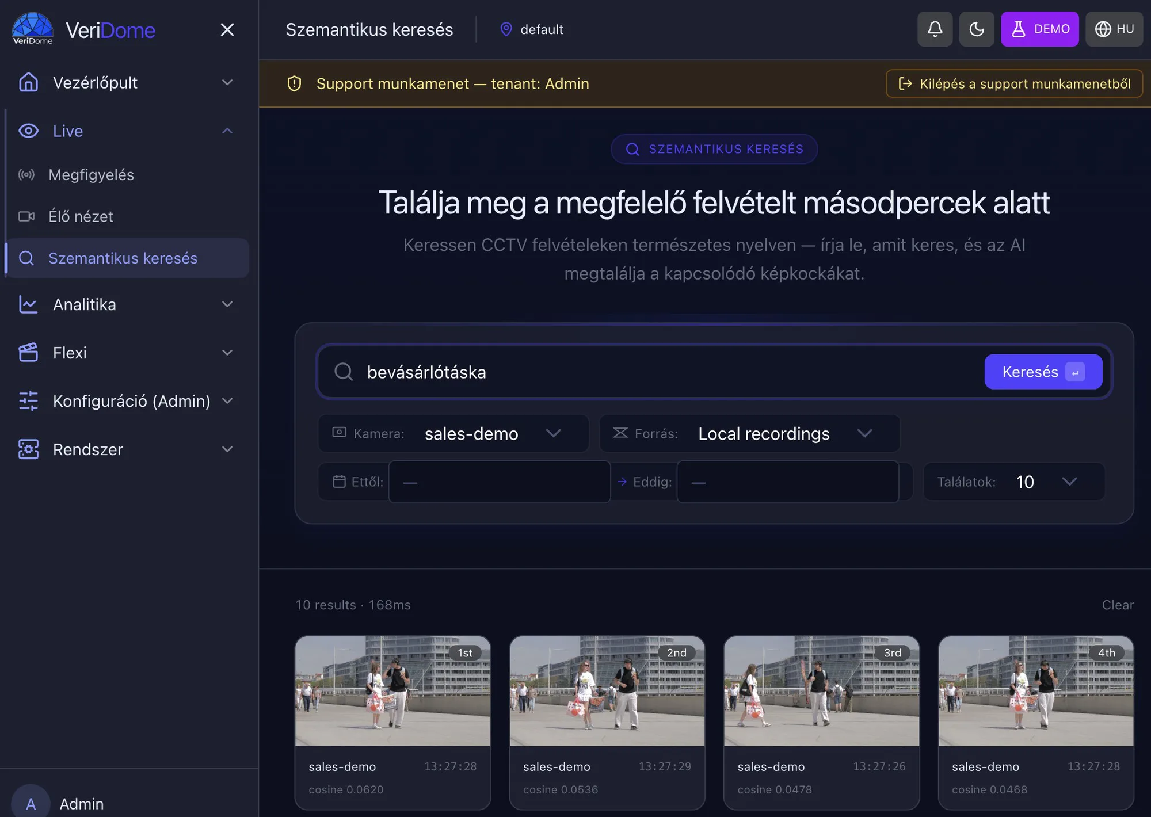Image resolution: width=1151 pixels, height=817 pixels.
Task: Click the search field magnifier icon
Action: [x=344, y=372]
